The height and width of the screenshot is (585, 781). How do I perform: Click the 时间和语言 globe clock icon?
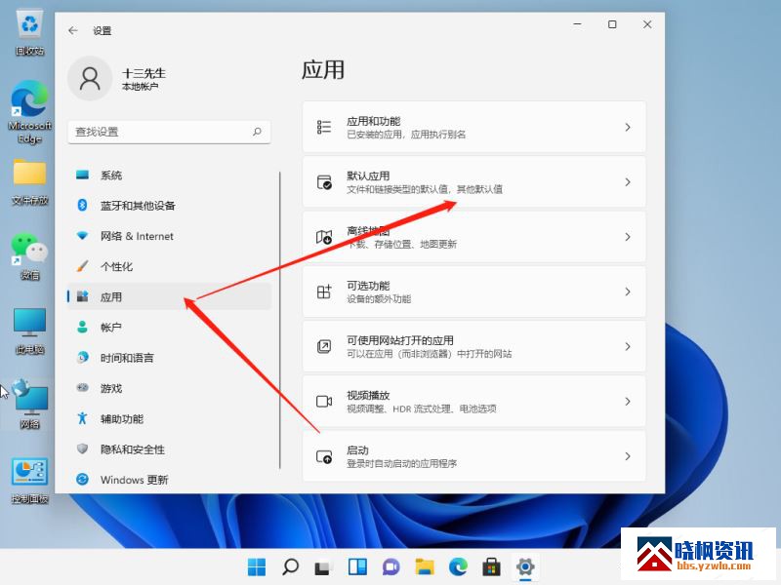pos(82,357)
